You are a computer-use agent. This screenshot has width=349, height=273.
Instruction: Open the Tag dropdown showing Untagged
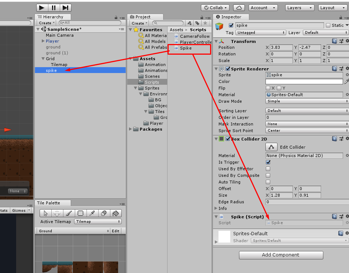click(261, 32)
